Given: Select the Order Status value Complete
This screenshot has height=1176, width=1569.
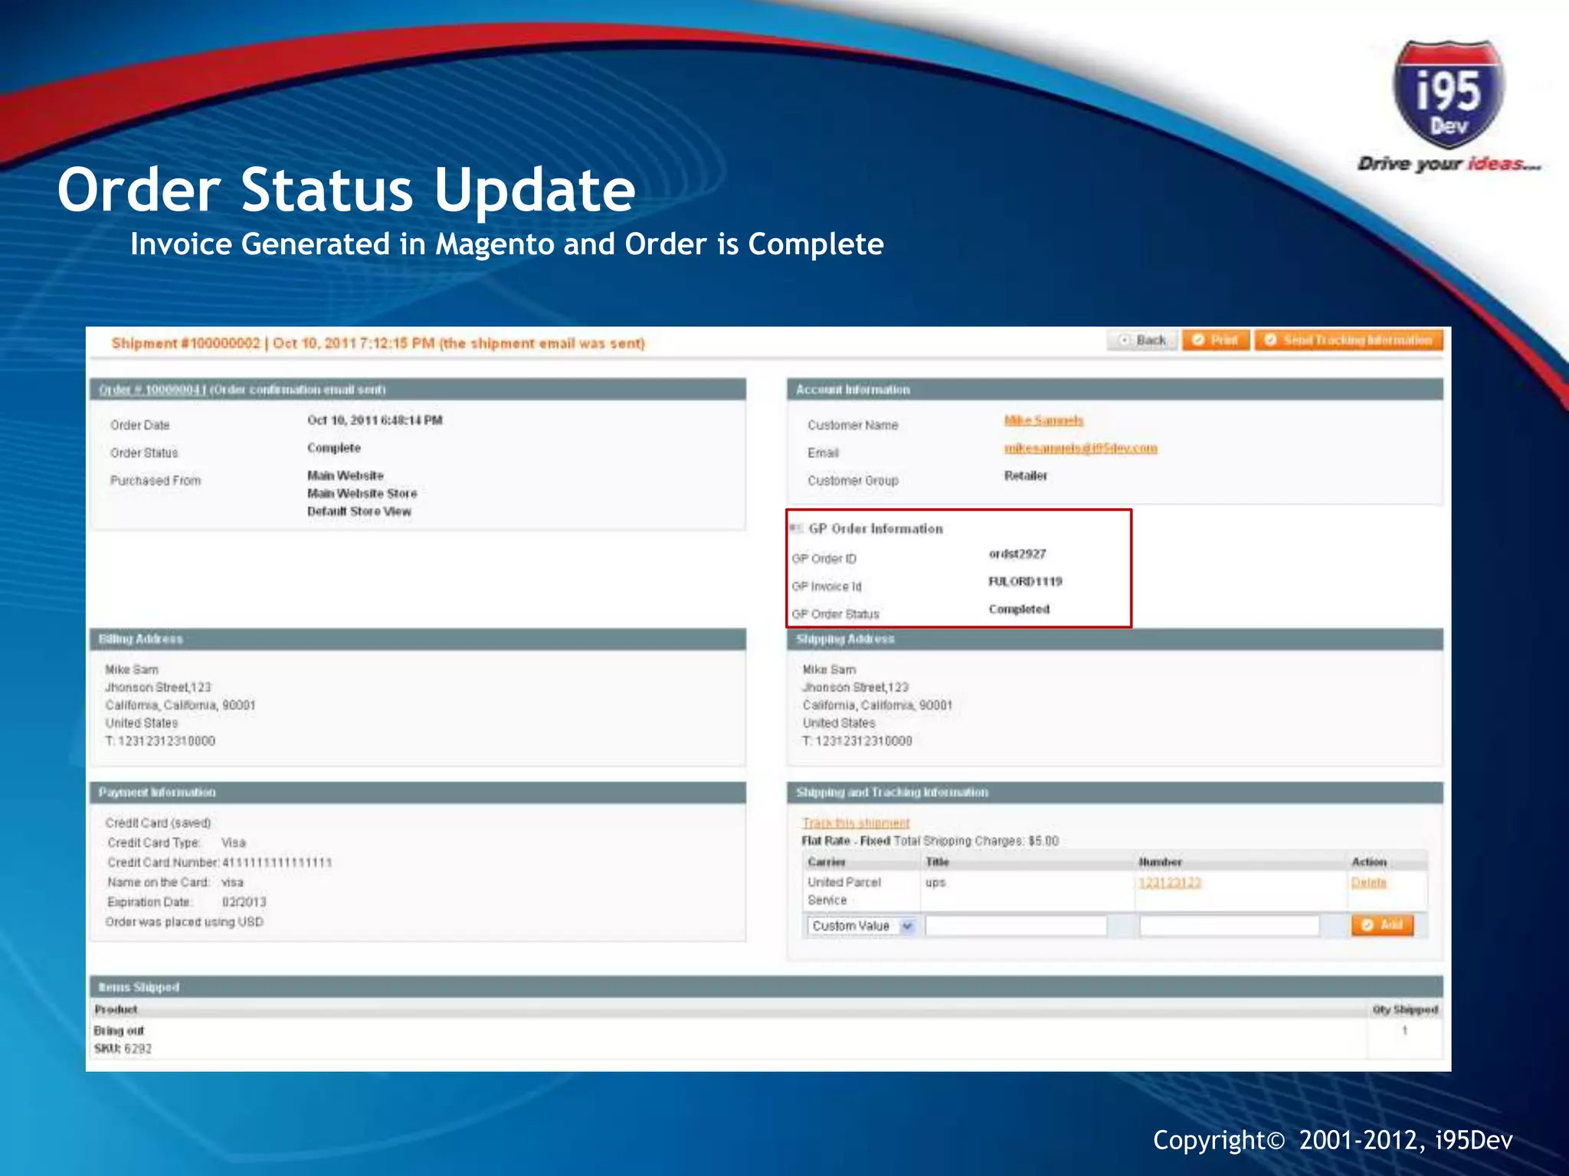Looking at the screenshot, I should [x=333, y=448].
